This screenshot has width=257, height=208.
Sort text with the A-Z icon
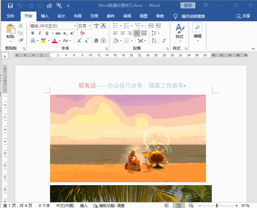[154, 41]
